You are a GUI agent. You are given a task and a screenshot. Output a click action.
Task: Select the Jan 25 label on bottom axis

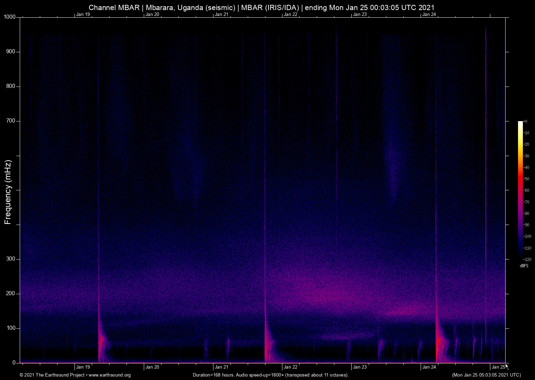click(x=498, y=367)
